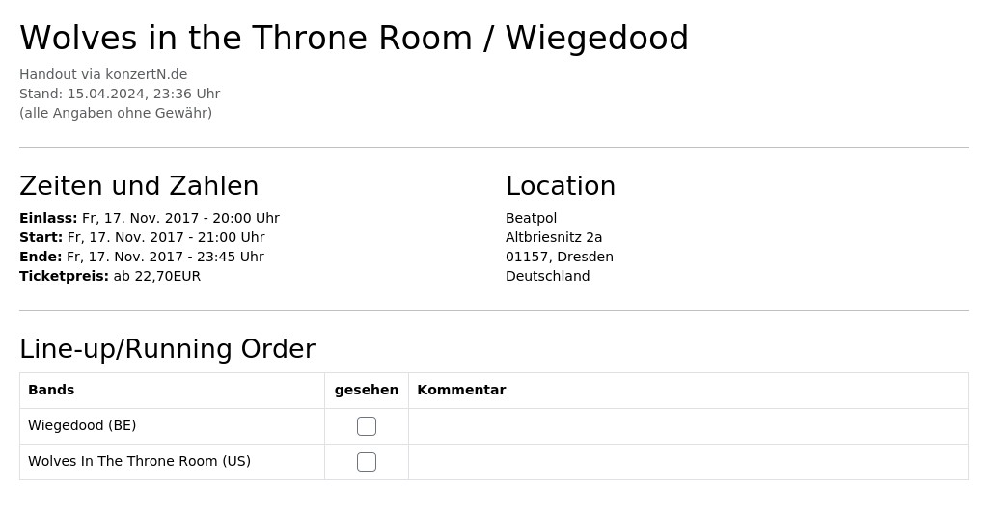Tick gesehen checkbox for Wolves In The Throne Room

(366, 462)
